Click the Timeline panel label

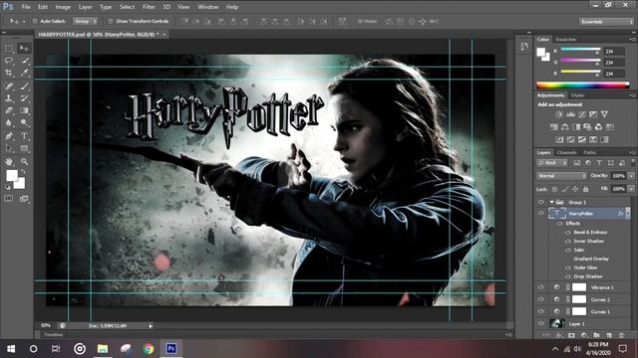tap(54, 334)
